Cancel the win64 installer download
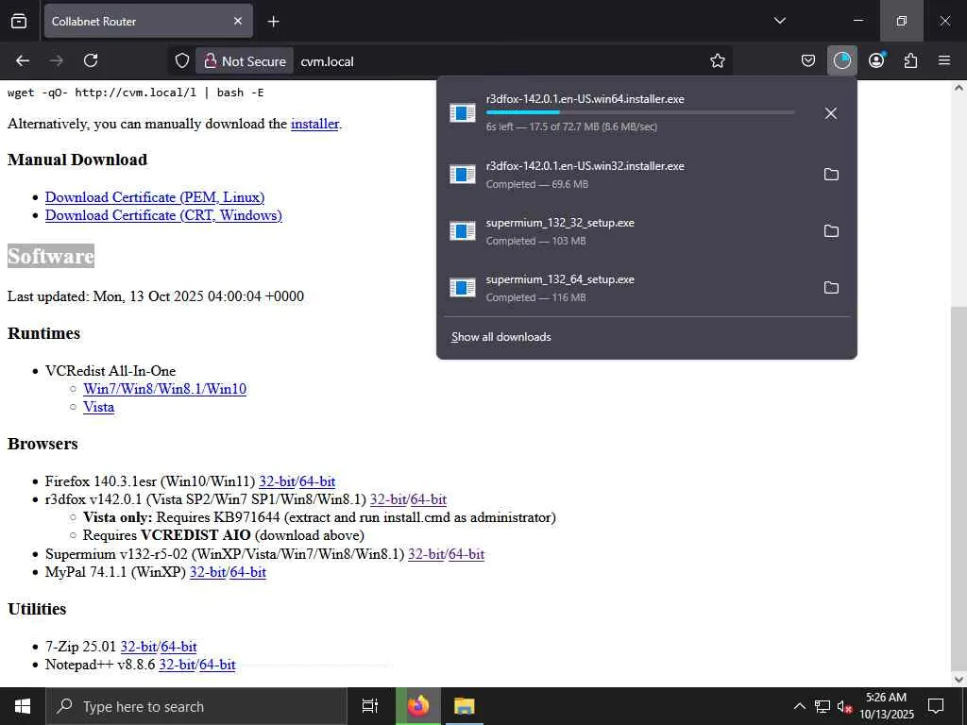This screenshot has height=725, width=967. click(x=831, y=113)
